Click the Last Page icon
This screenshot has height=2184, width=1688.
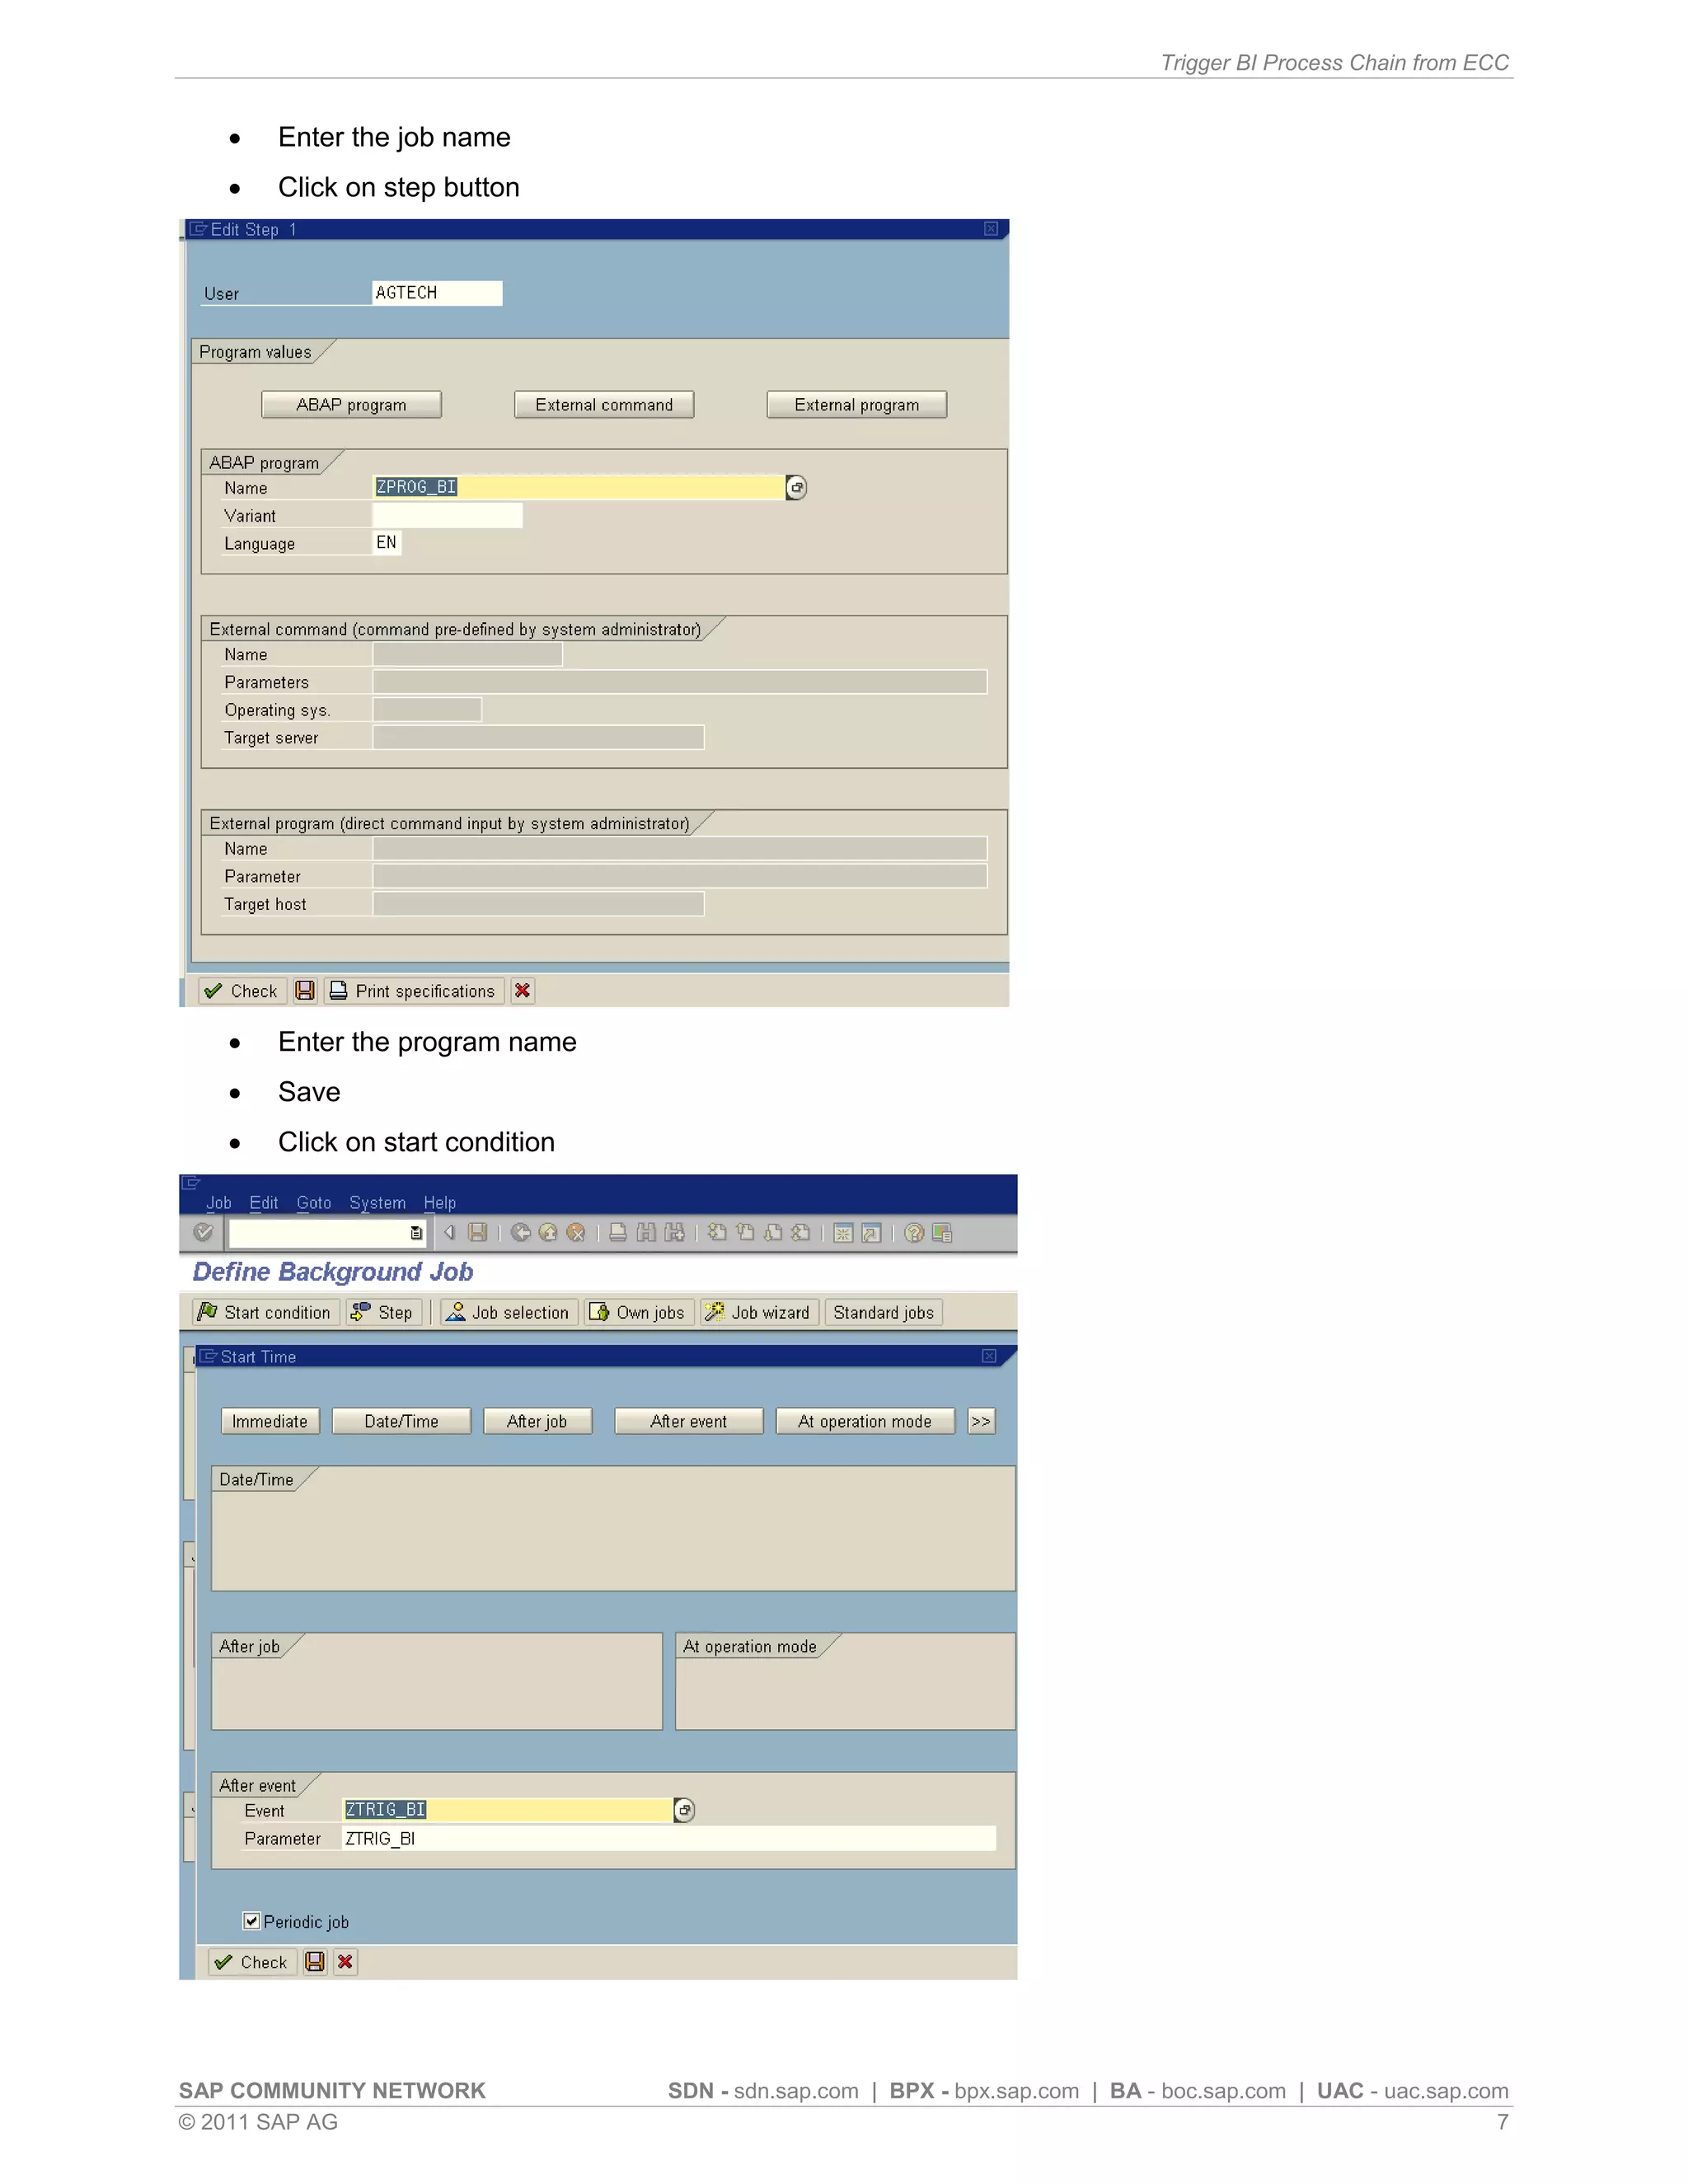click(801, 1233)
